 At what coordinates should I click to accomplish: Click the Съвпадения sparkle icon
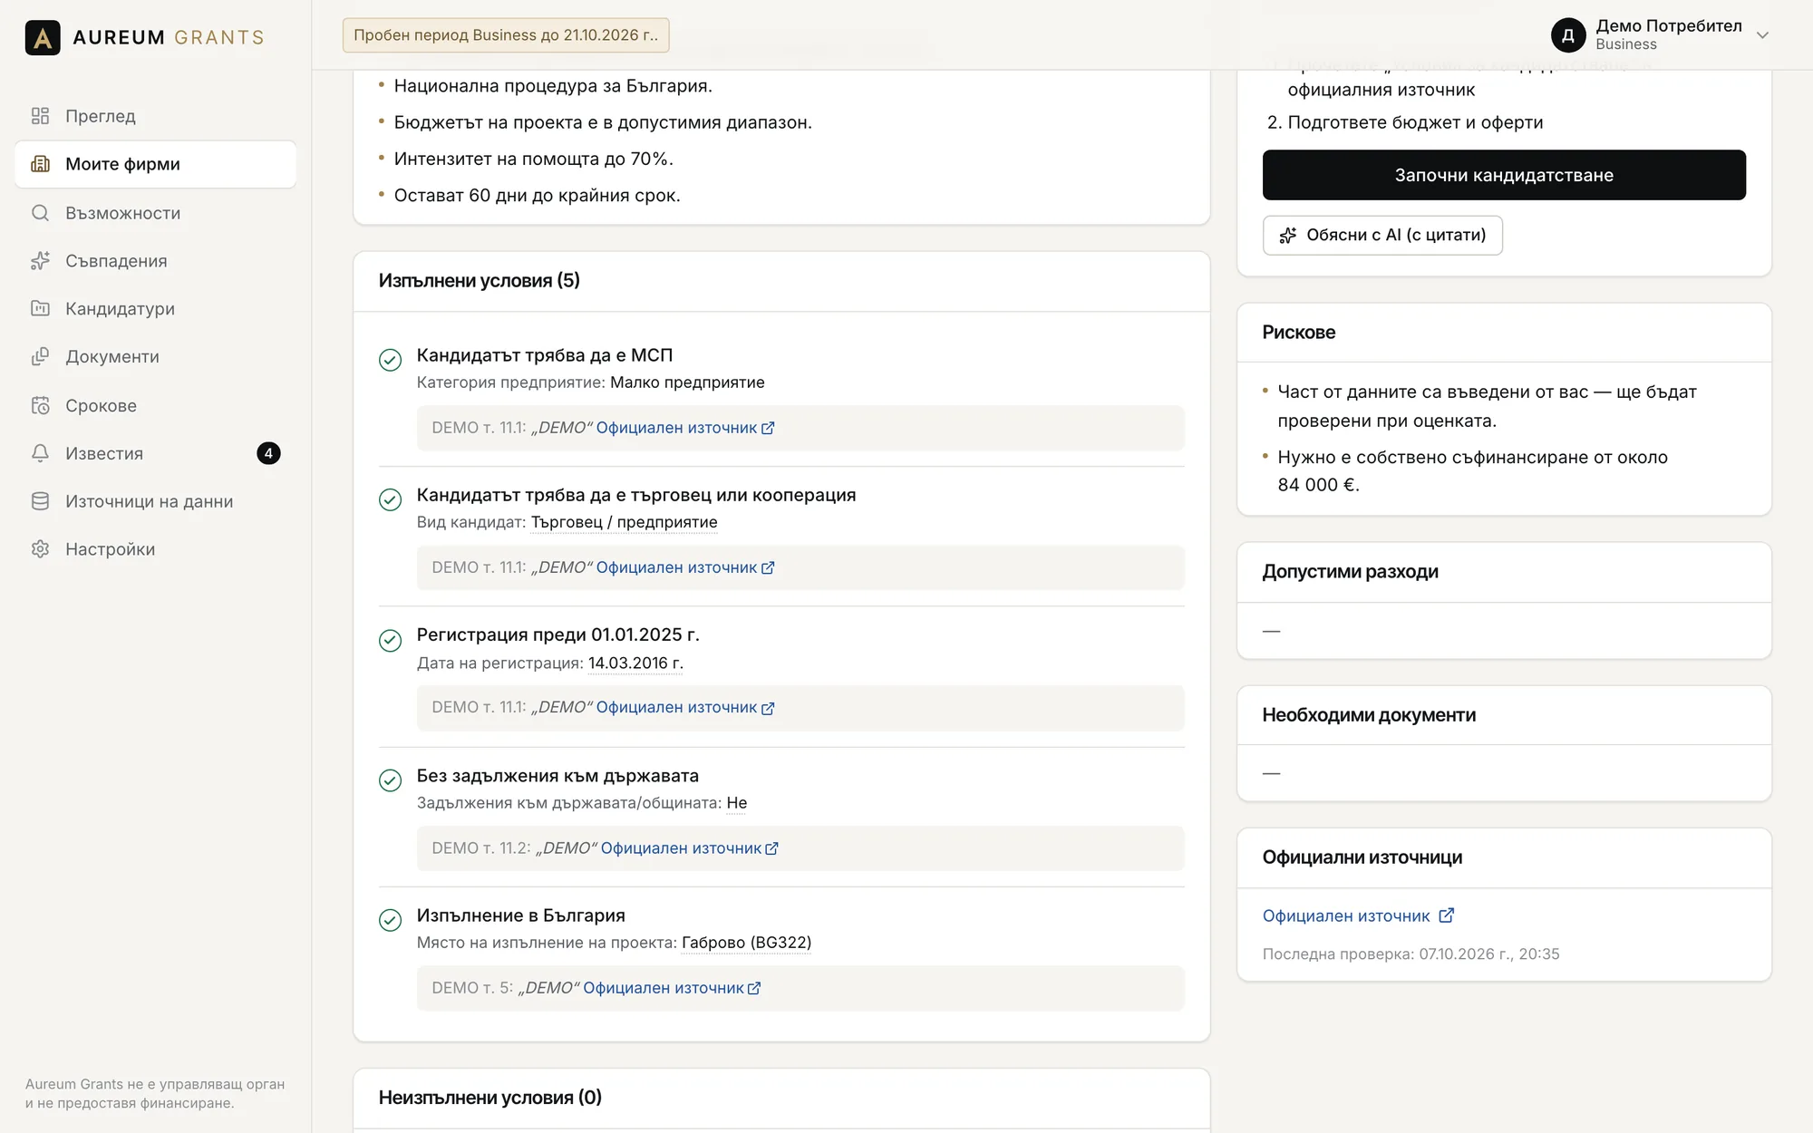pyautogui.click(x=40, y=261)
